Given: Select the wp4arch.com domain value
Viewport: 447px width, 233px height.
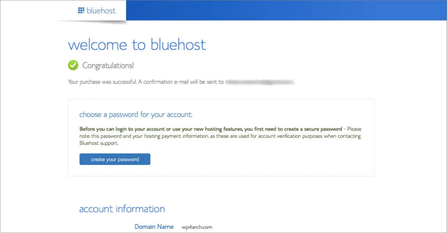Looking at the screenshot, I should tap(197, 227).
